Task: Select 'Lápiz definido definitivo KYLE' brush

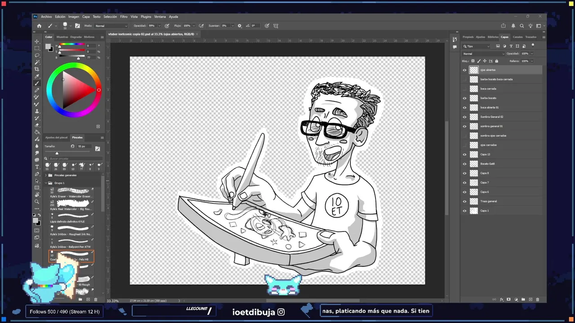Action: point(71,218)
